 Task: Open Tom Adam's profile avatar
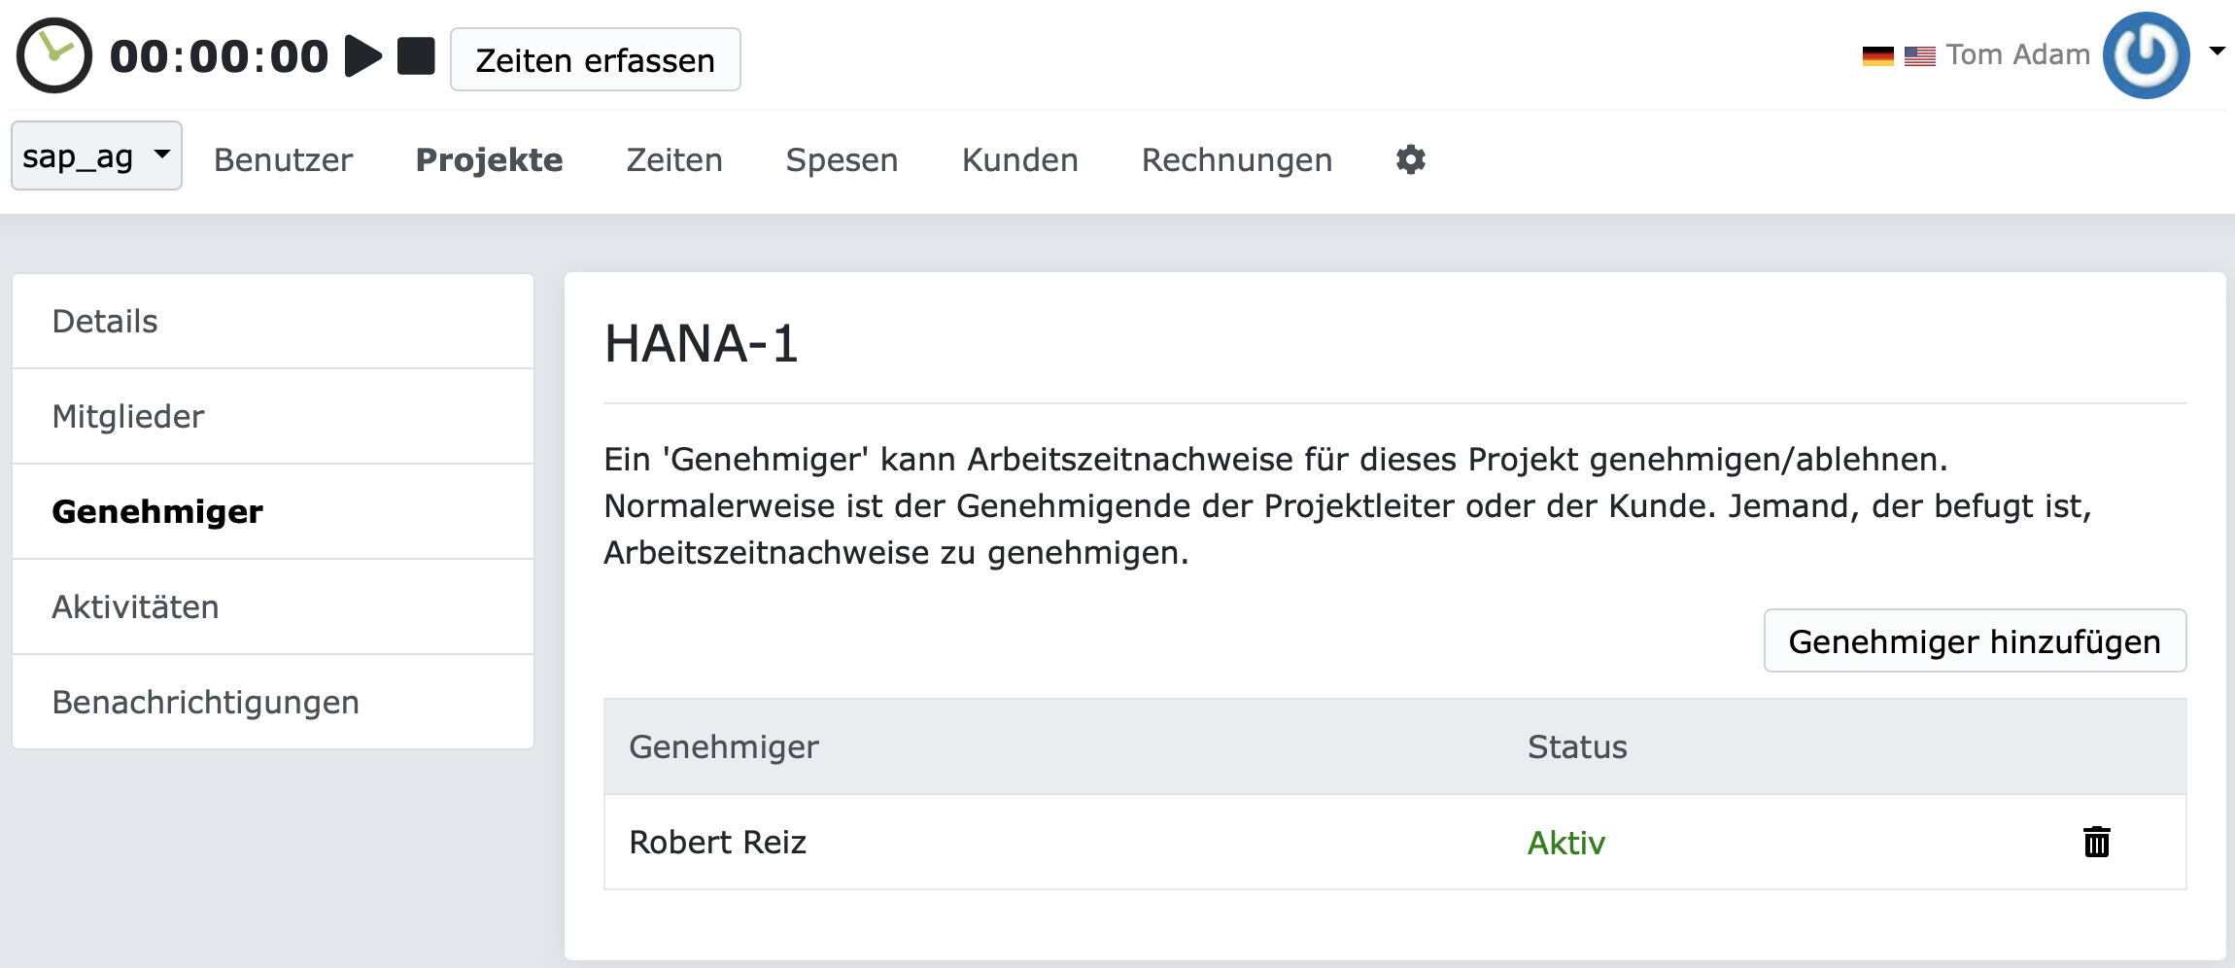(2146, 55)
